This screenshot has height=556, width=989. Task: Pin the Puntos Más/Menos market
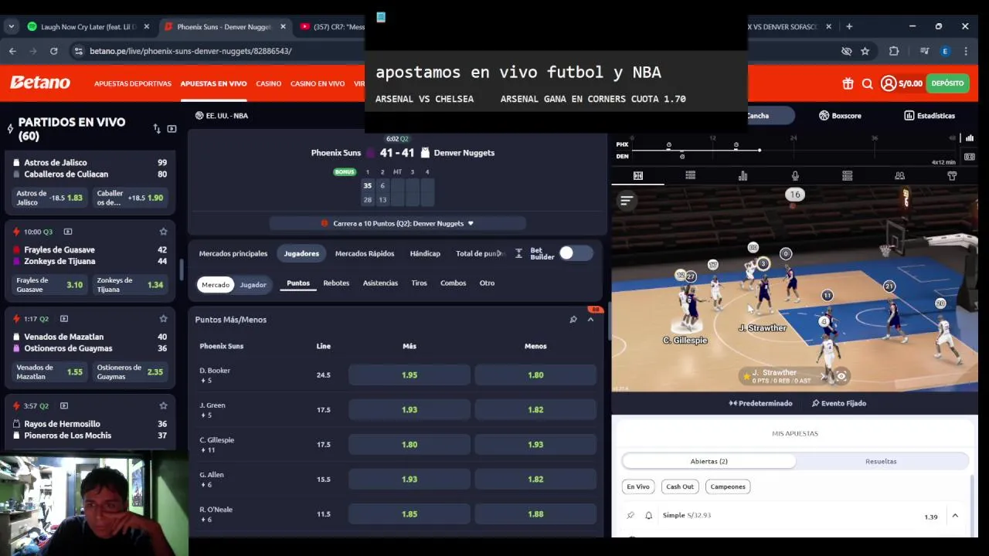coord(573,320)
